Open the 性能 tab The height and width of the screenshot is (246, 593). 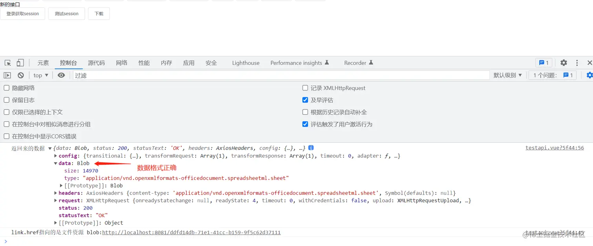[144, 63]
